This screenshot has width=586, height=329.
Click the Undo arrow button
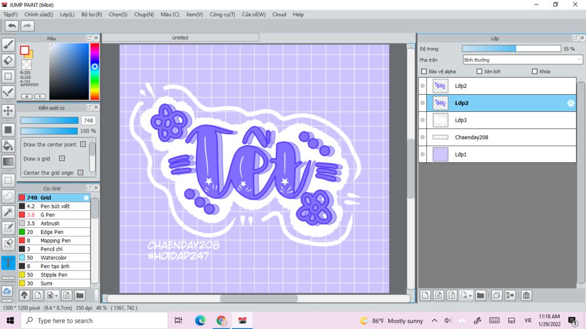pos(11,26)
